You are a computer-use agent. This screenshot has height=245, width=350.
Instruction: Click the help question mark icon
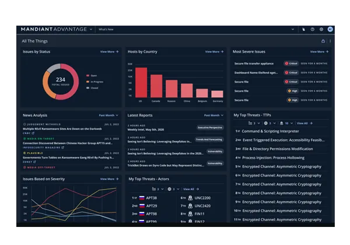coord(312,29)
